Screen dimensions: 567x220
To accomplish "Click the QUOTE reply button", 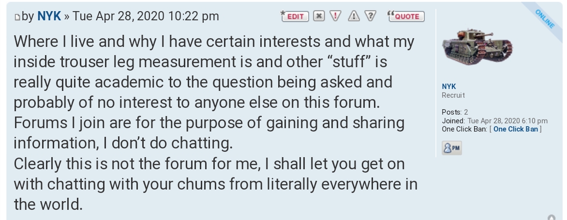I will pyautogui.click(x=406, y=16).
